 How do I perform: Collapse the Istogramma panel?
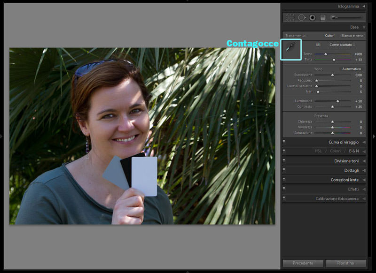[364, 6]
